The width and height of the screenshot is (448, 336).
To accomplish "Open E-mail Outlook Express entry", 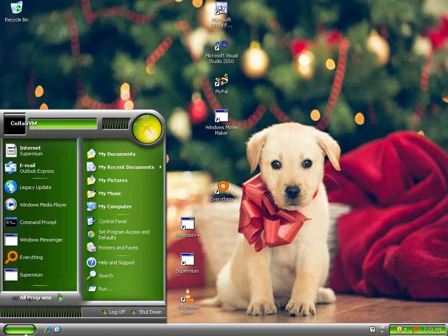I will [39, 168].
